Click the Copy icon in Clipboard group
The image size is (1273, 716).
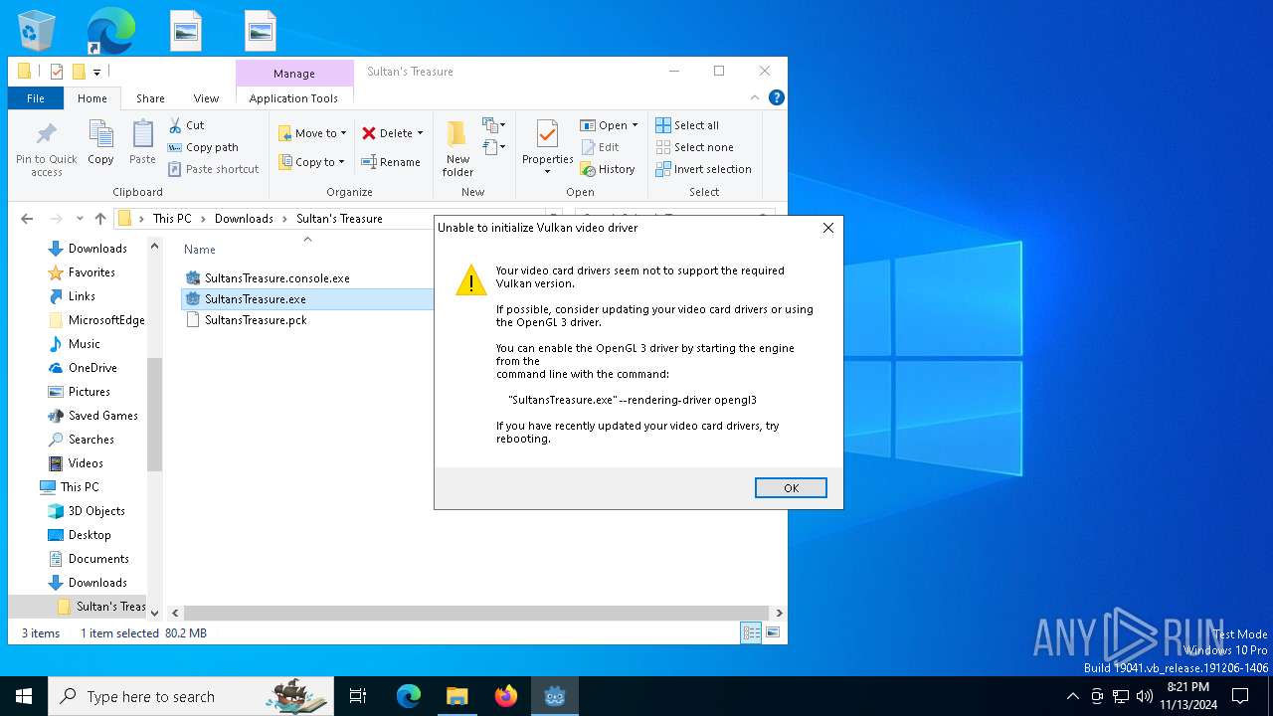coord(100,134)
